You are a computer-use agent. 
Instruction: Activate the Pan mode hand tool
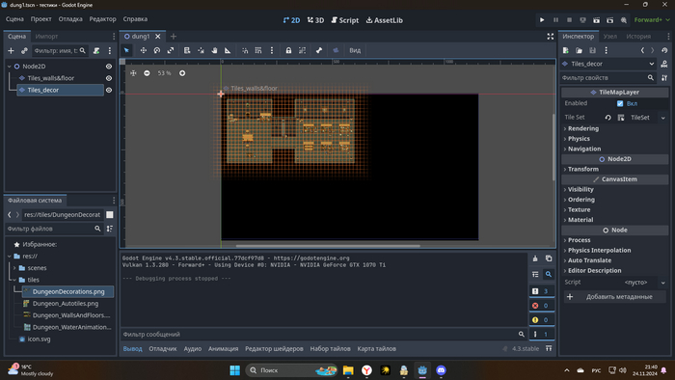[214, 50]
